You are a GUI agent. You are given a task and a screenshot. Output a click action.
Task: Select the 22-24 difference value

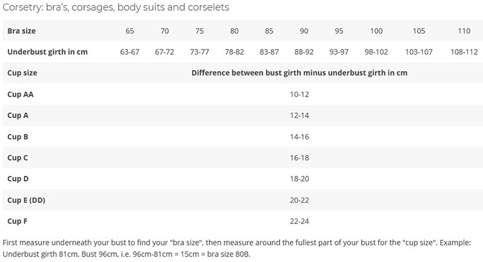(x=299, y=221)
